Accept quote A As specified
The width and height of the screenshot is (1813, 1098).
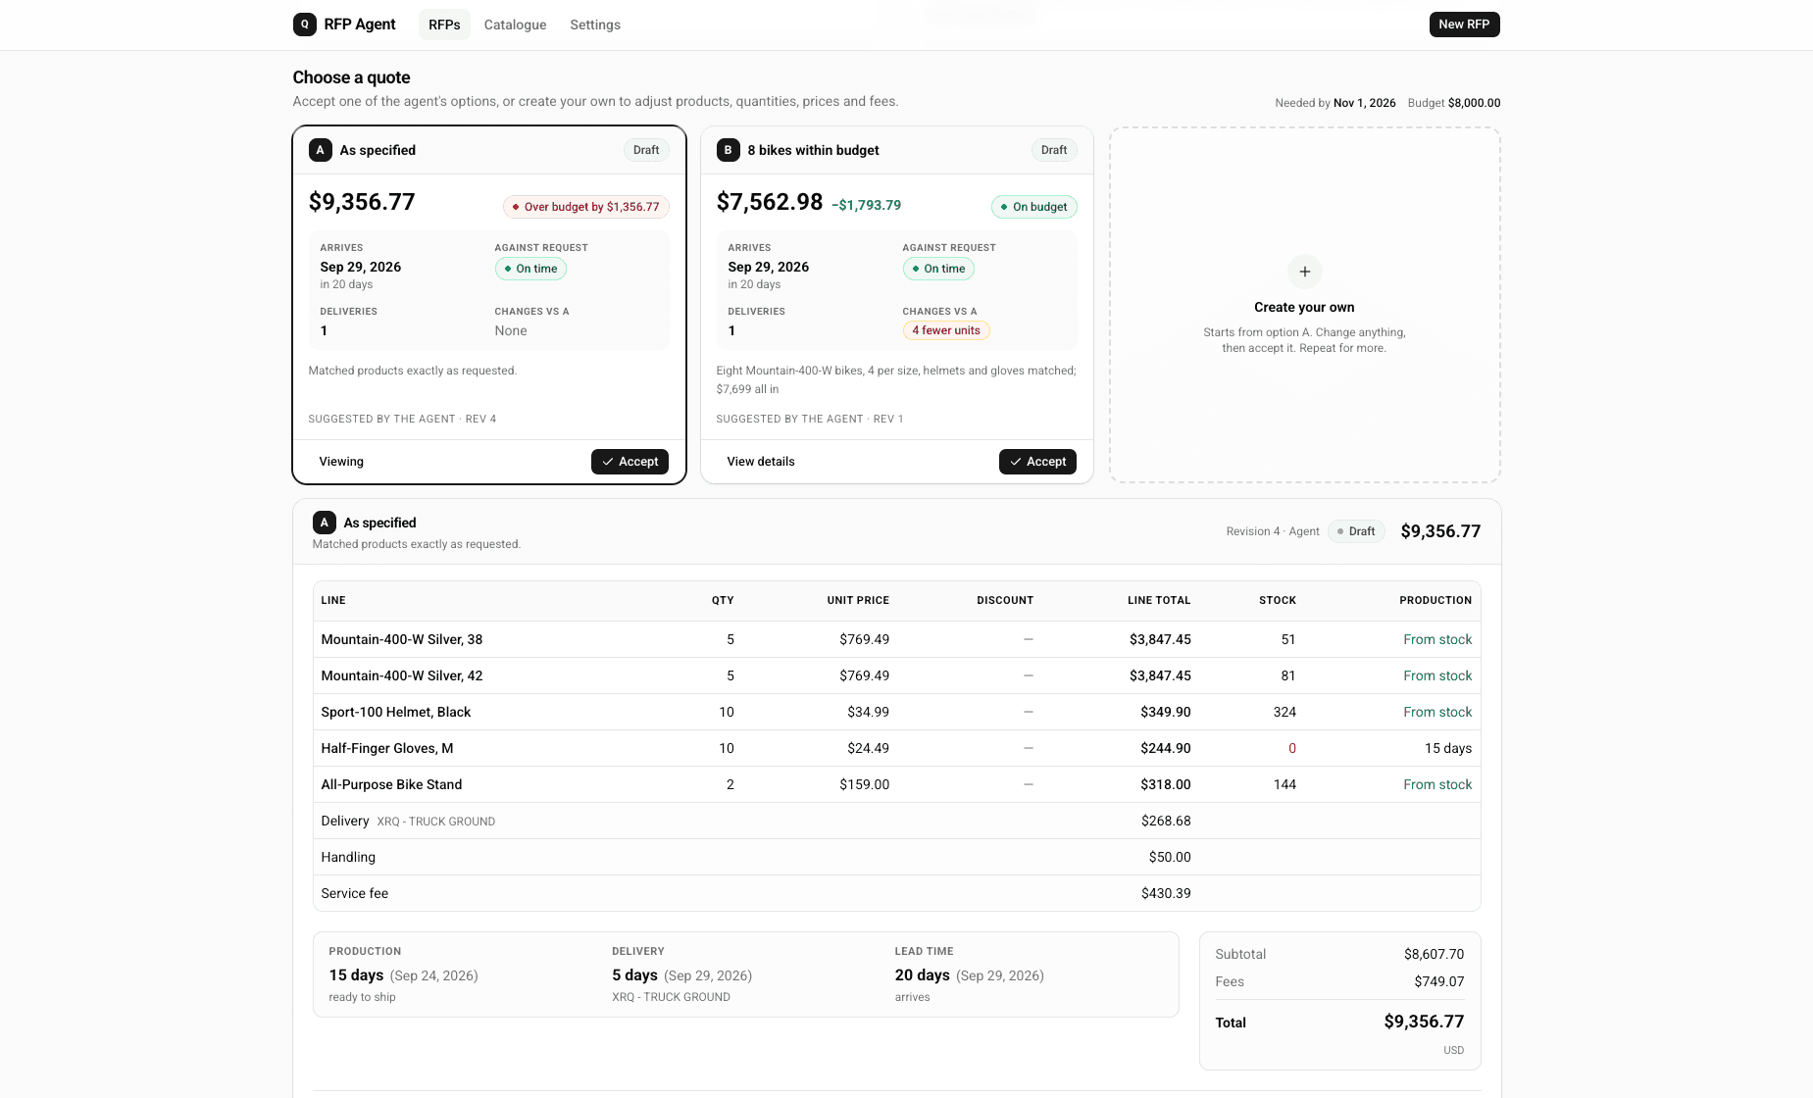[630, 462]
